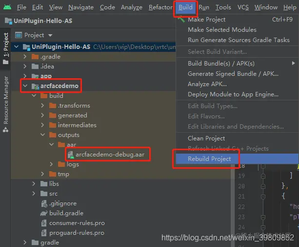Expand the tmp folder
Screen dimensions: 299x247
(42, 174)
